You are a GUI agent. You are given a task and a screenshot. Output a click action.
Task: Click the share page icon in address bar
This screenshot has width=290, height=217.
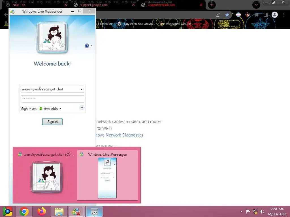[x=218, y=15]
